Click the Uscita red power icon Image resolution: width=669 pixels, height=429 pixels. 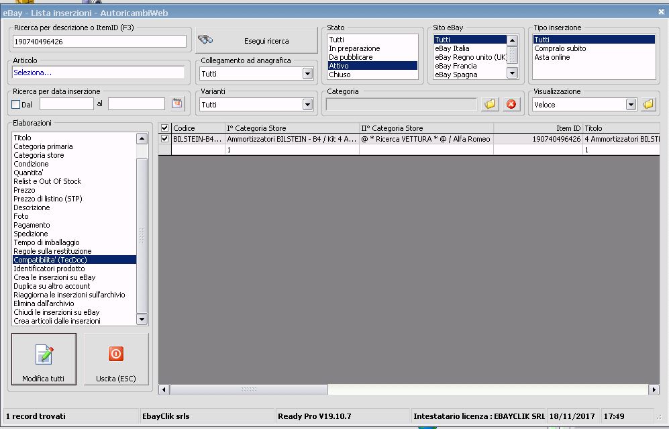pyautogui.click(x=116, y=354)
